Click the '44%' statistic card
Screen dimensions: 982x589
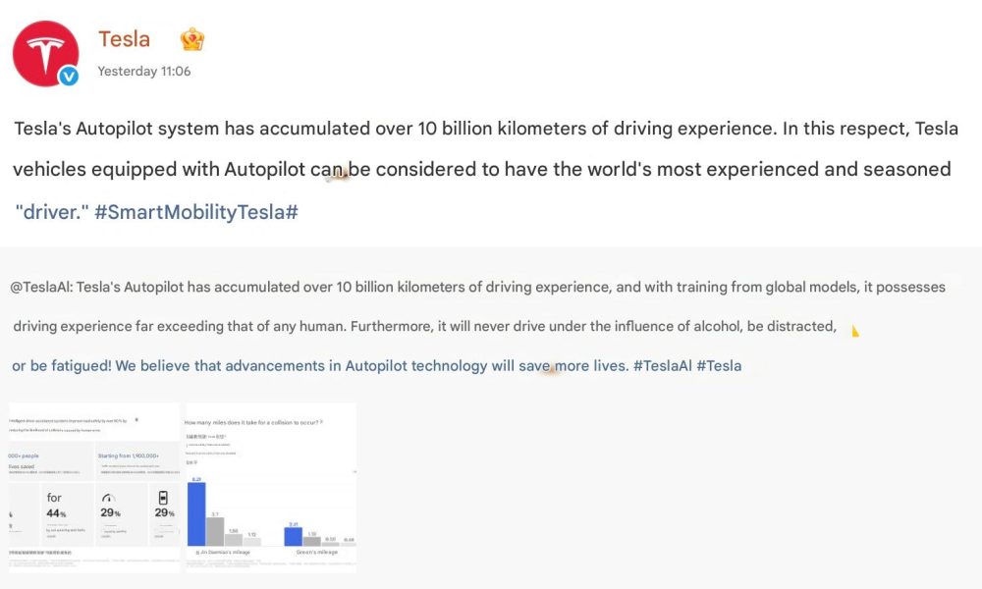[68, 510]
